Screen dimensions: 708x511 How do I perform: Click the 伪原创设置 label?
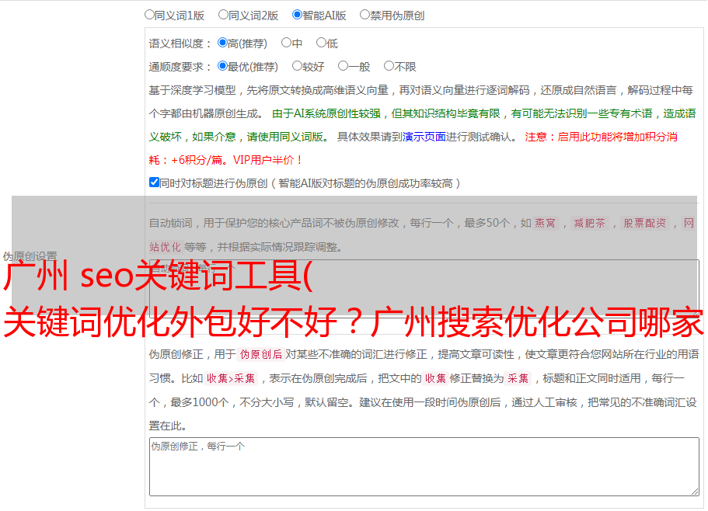30,256
